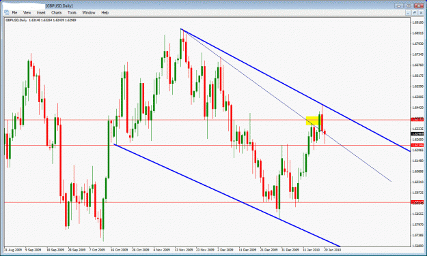427x256 pixels.
Task: Click the 13 Nov 2009 date label
Action: pyautogui.click(x=184, y=250)
